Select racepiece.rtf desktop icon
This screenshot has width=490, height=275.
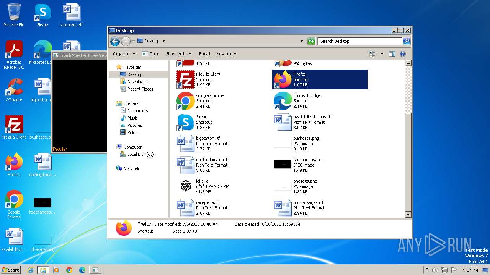71,15
